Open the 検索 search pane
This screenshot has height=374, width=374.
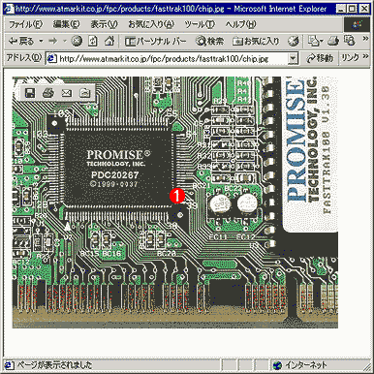pyautogui.click(x=210, y=41)
